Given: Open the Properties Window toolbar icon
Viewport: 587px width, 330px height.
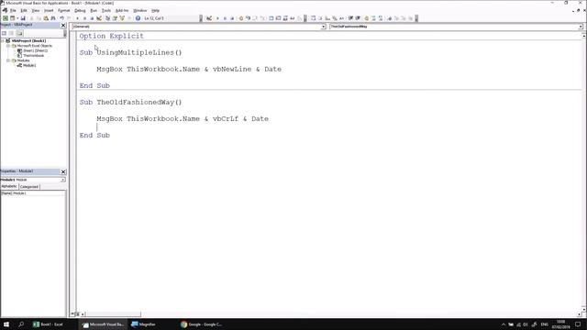Looking at the screenshot, I should (x=115, y=18).
